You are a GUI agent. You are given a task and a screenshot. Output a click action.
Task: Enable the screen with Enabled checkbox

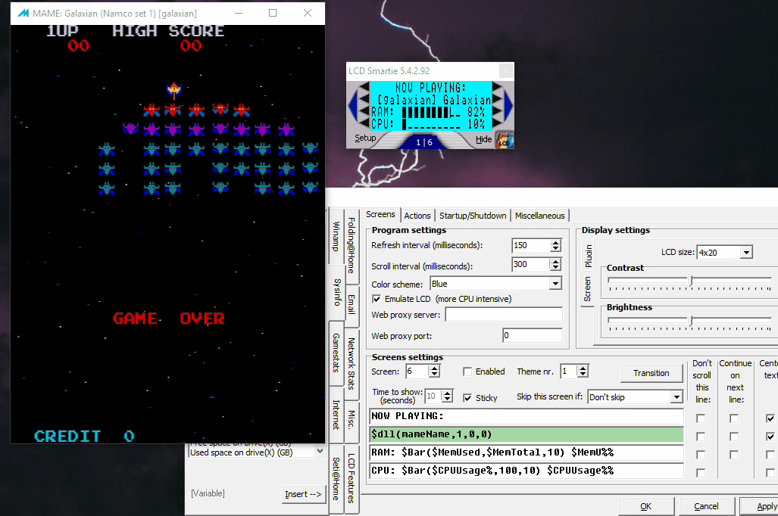coord(467,371)
